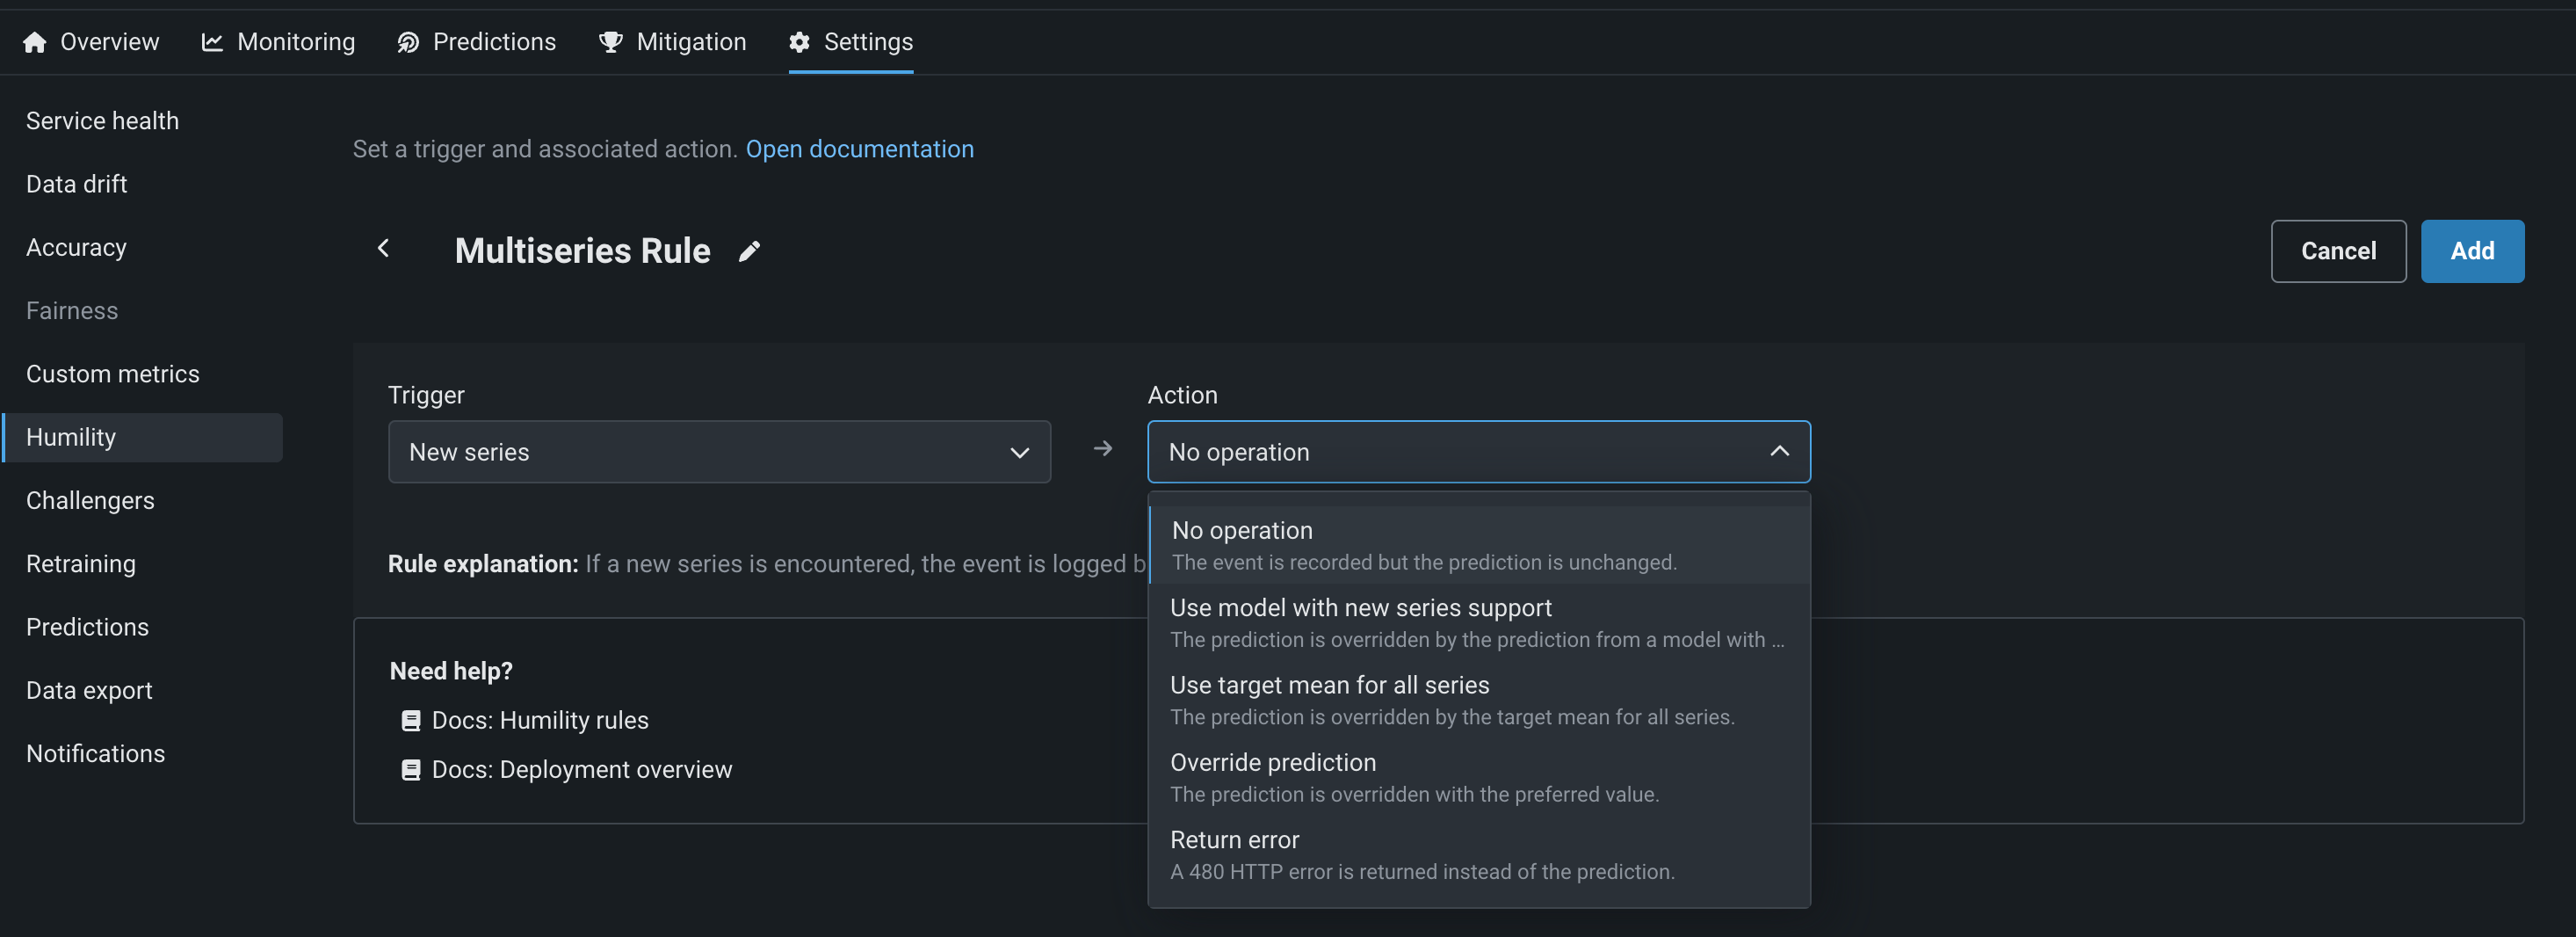Click the Cancel button
The width and height of the screenshot is (2576, 937).
(2337, 251)
